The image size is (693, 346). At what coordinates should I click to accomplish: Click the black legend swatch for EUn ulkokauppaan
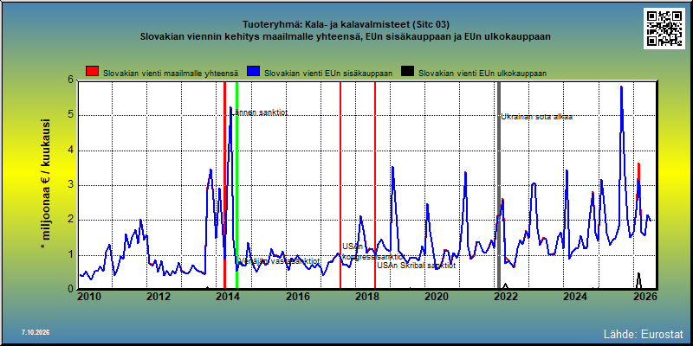click(407, 72)
